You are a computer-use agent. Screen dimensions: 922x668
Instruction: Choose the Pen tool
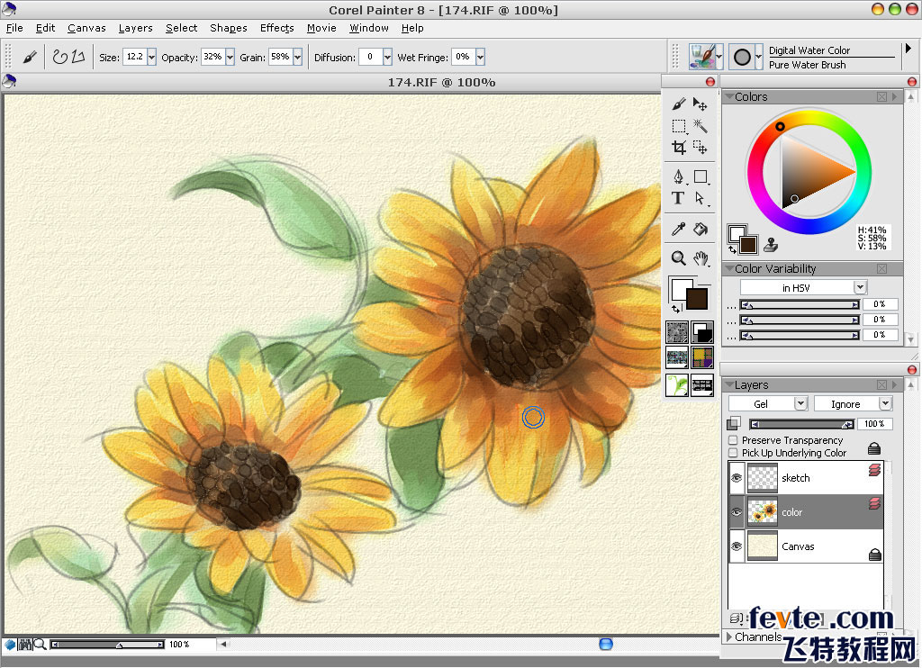679,177
